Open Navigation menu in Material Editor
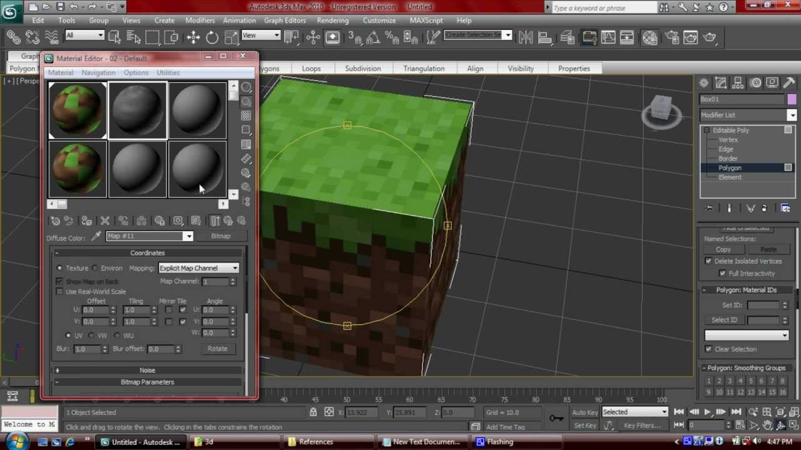This screenshot has height=450, width=801. 98,73
